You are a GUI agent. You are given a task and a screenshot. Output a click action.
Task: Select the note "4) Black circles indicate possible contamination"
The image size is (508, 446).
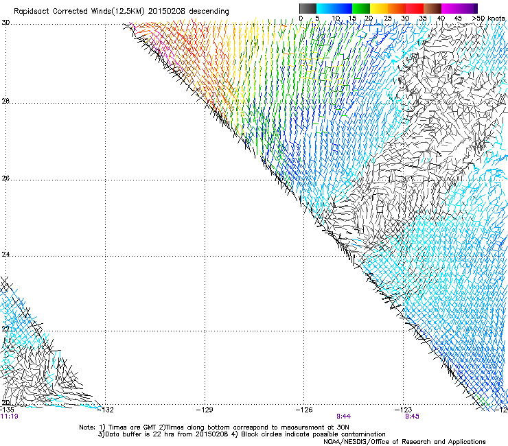(x=308, y=434)
